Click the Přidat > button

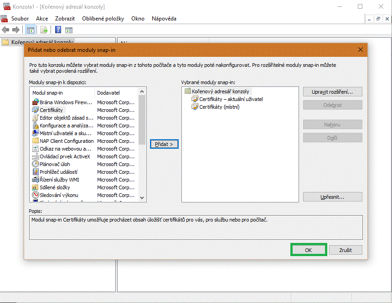tap(164, 144)
